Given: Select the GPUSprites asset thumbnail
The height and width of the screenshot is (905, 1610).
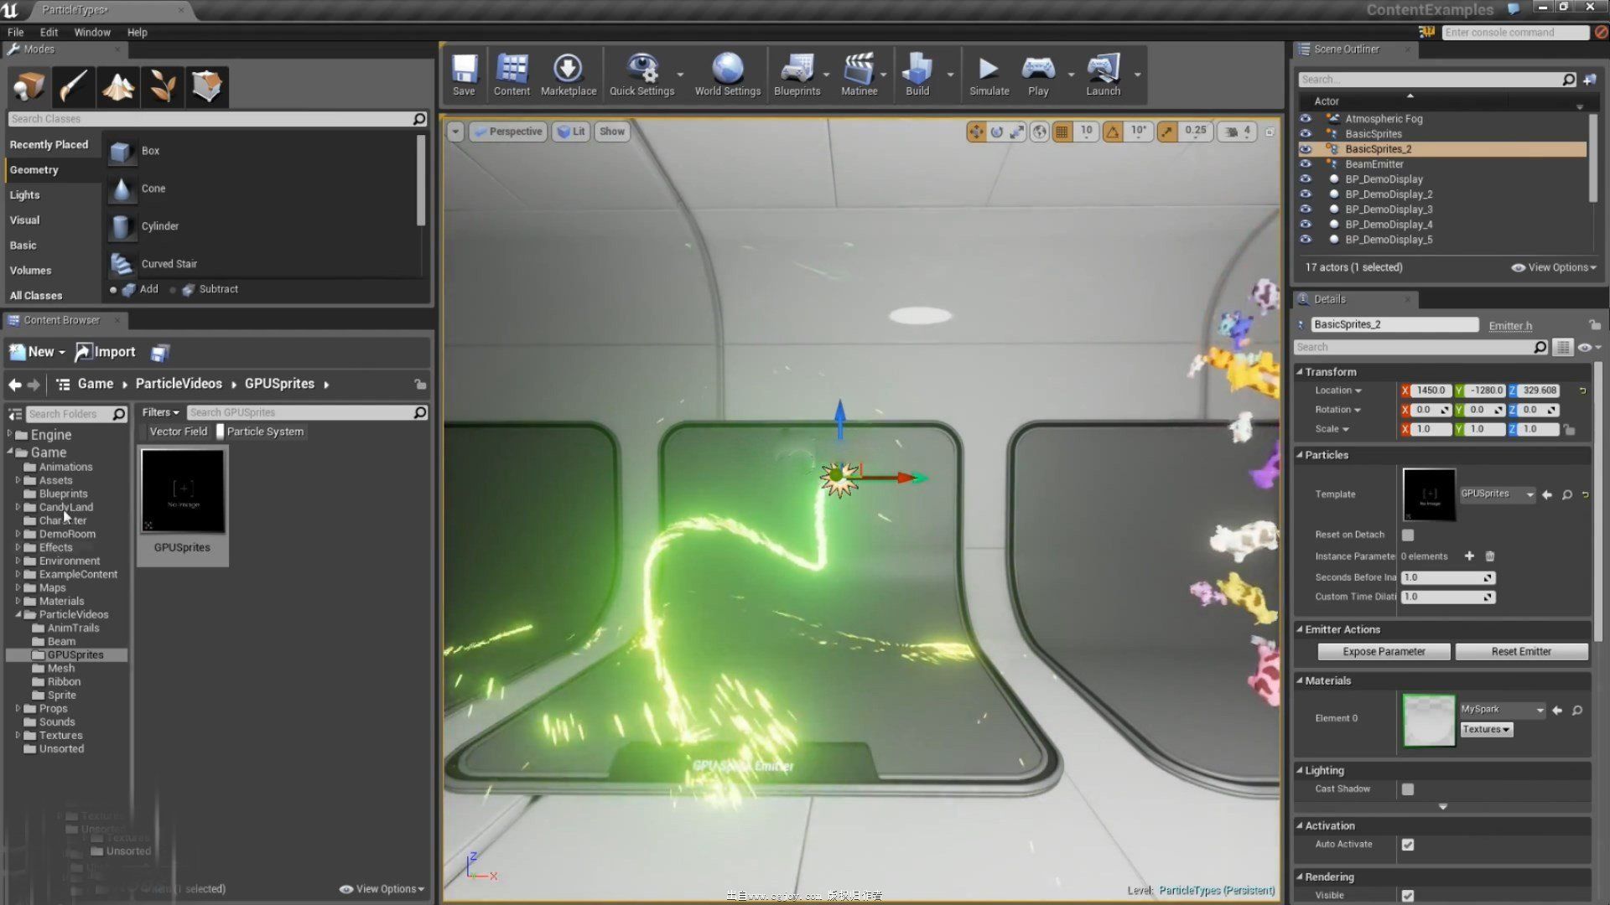Looking at the screenshot, I should point(183,492).
